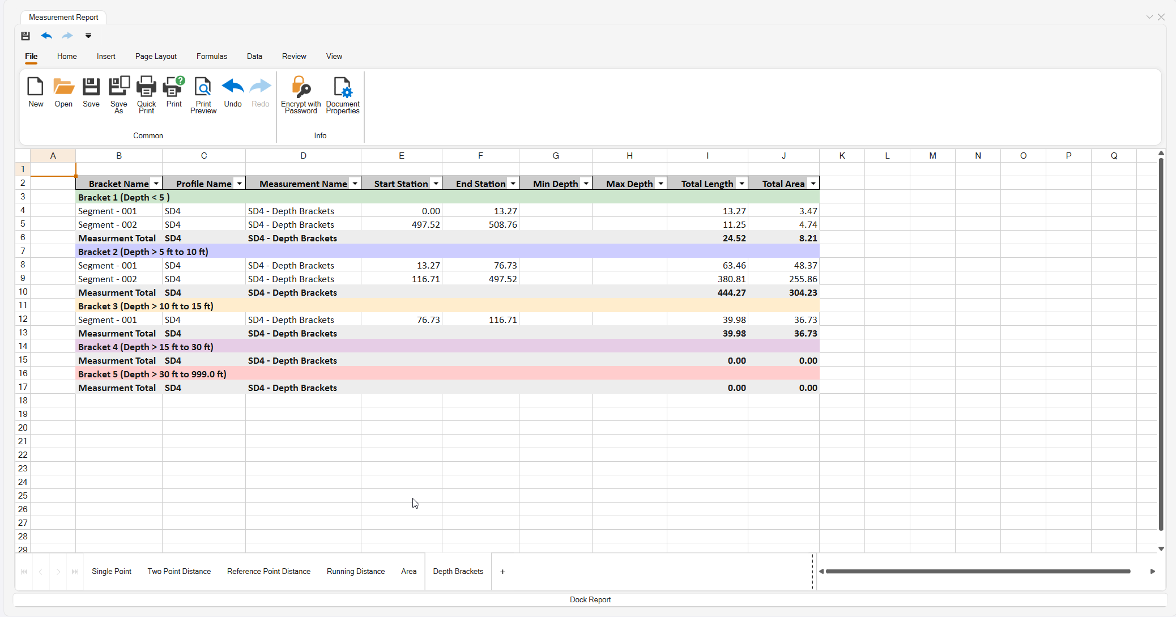This screenshot has width=1176, height=617.
Task: Open the Max Depth filter dropdown
Action: pos(661,184)
